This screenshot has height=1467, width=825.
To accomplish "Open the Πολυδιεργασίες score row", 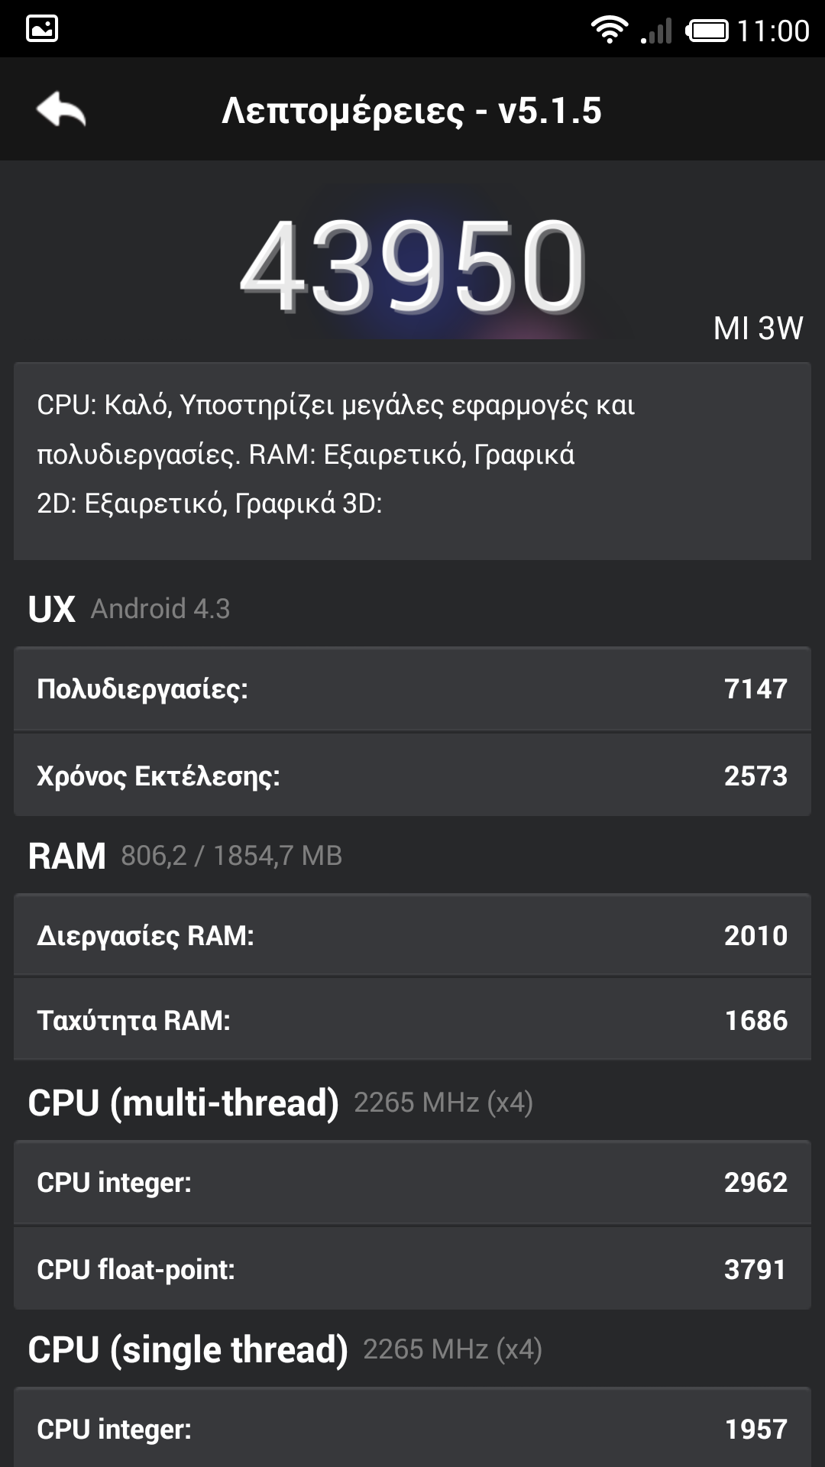I will (x=412, y=688).
